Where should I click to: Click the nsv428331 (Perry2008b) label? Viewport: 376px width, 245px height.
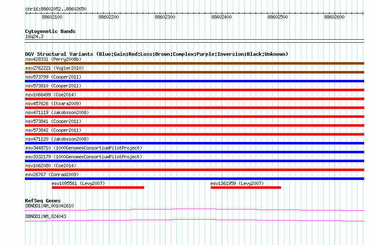pyautogui.click(x=53, y=59)
